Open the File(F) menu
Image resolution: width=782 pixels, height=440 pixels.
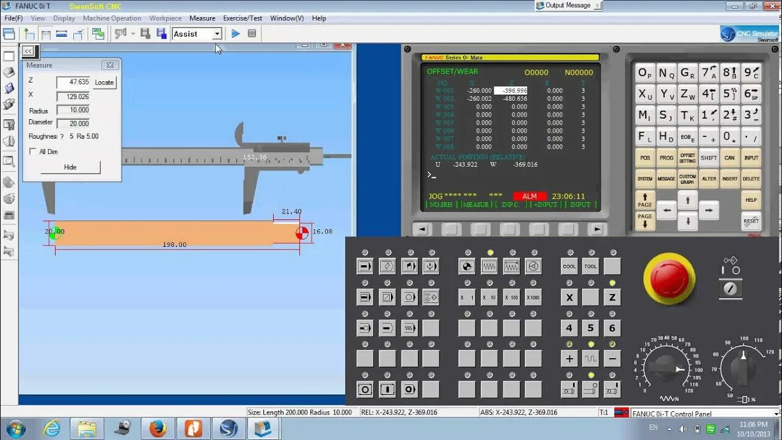click(13, 18)
